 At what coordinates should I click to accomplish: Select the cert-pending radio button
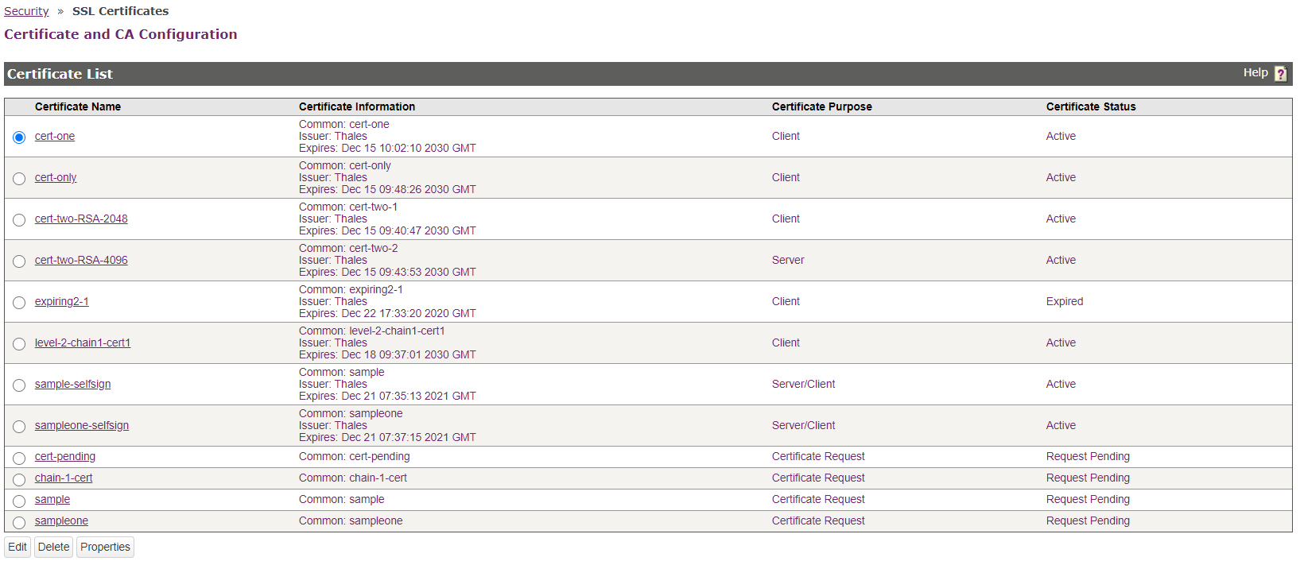point(18,458)
